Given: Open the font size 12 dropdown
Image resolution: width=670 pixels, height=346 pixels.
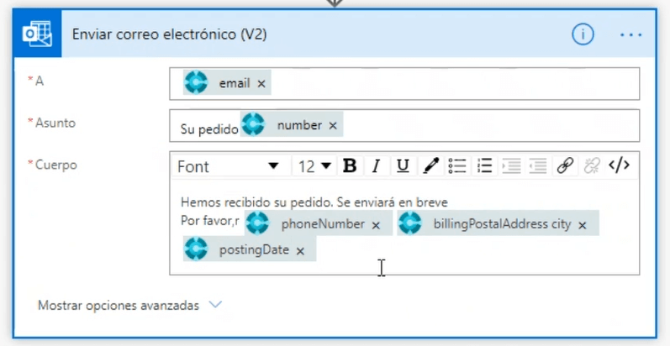Looking at the screenshot, I should tap(314, 166).
